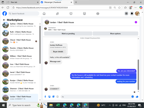Click the 'Hello, is this still available?' message

(60, 57)
